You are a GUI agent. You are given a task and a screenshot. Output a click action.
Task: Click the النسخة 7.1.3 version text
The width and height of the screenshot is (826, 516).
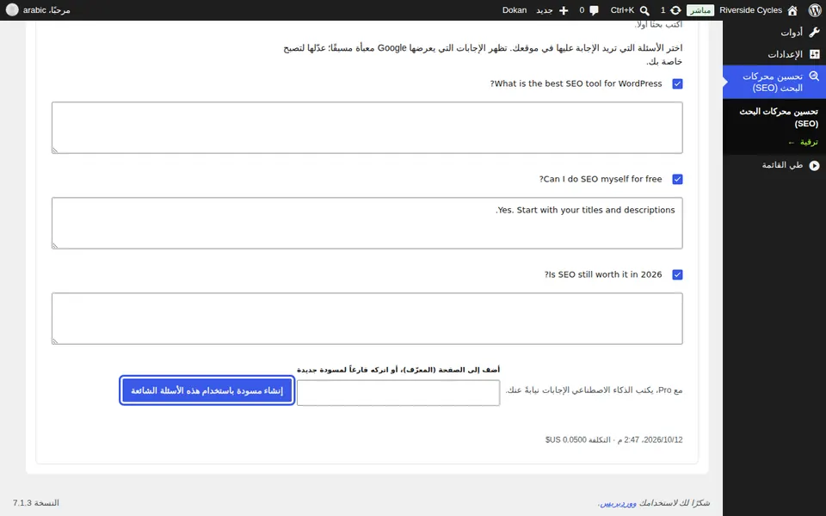pos(36,503)
